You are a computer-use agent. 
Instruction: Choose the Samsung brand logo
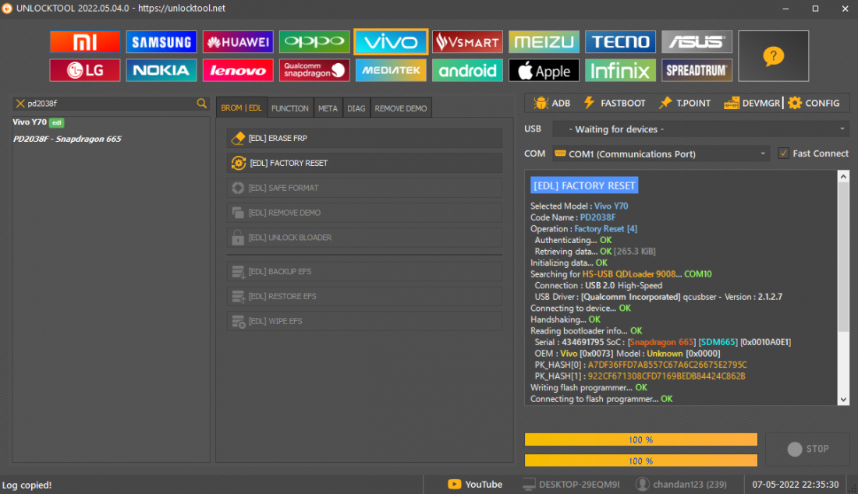point(161,42)
